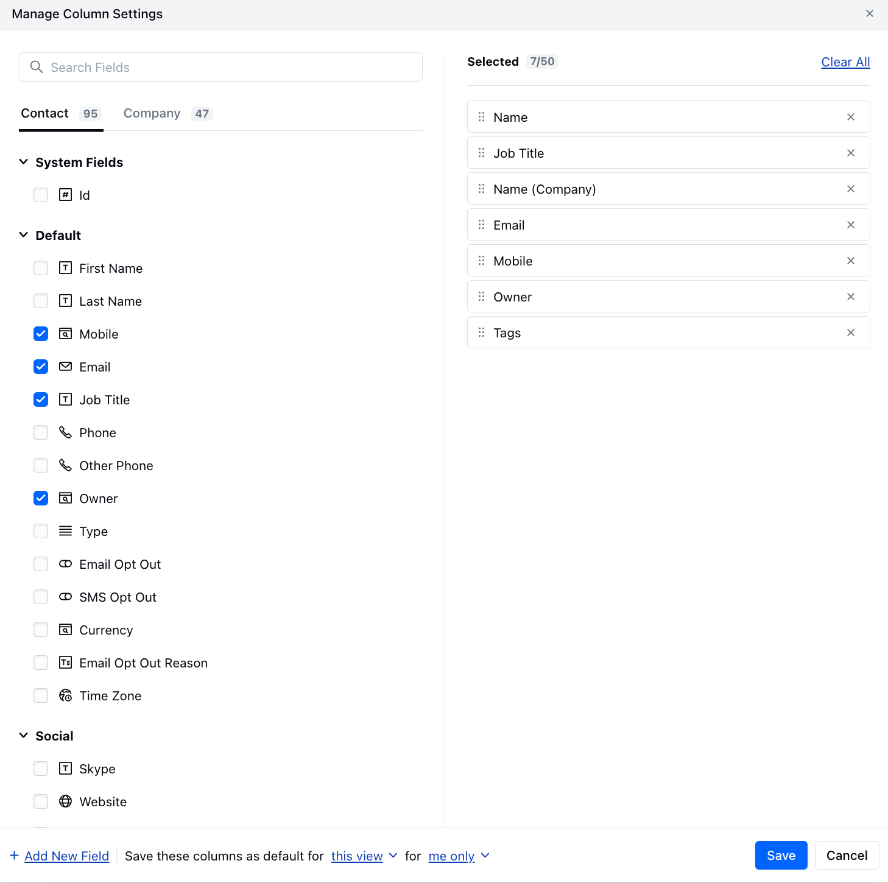This screenshot has height=883, width=888.
Task: Click the Save button
Action: [x=781, y=855]
